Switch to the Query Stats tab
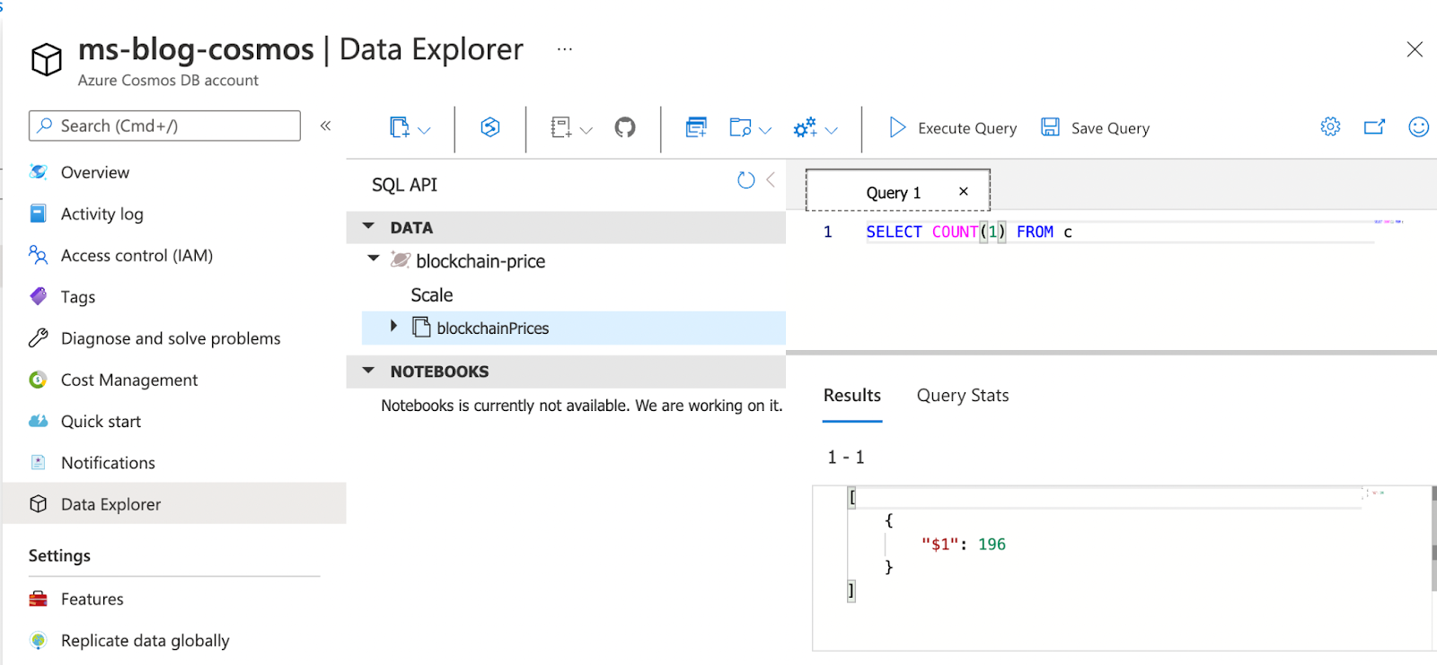 pos(963,396)
